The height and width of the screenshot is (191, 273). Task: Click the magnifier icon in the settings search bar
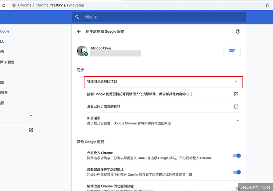click(77, 17)
